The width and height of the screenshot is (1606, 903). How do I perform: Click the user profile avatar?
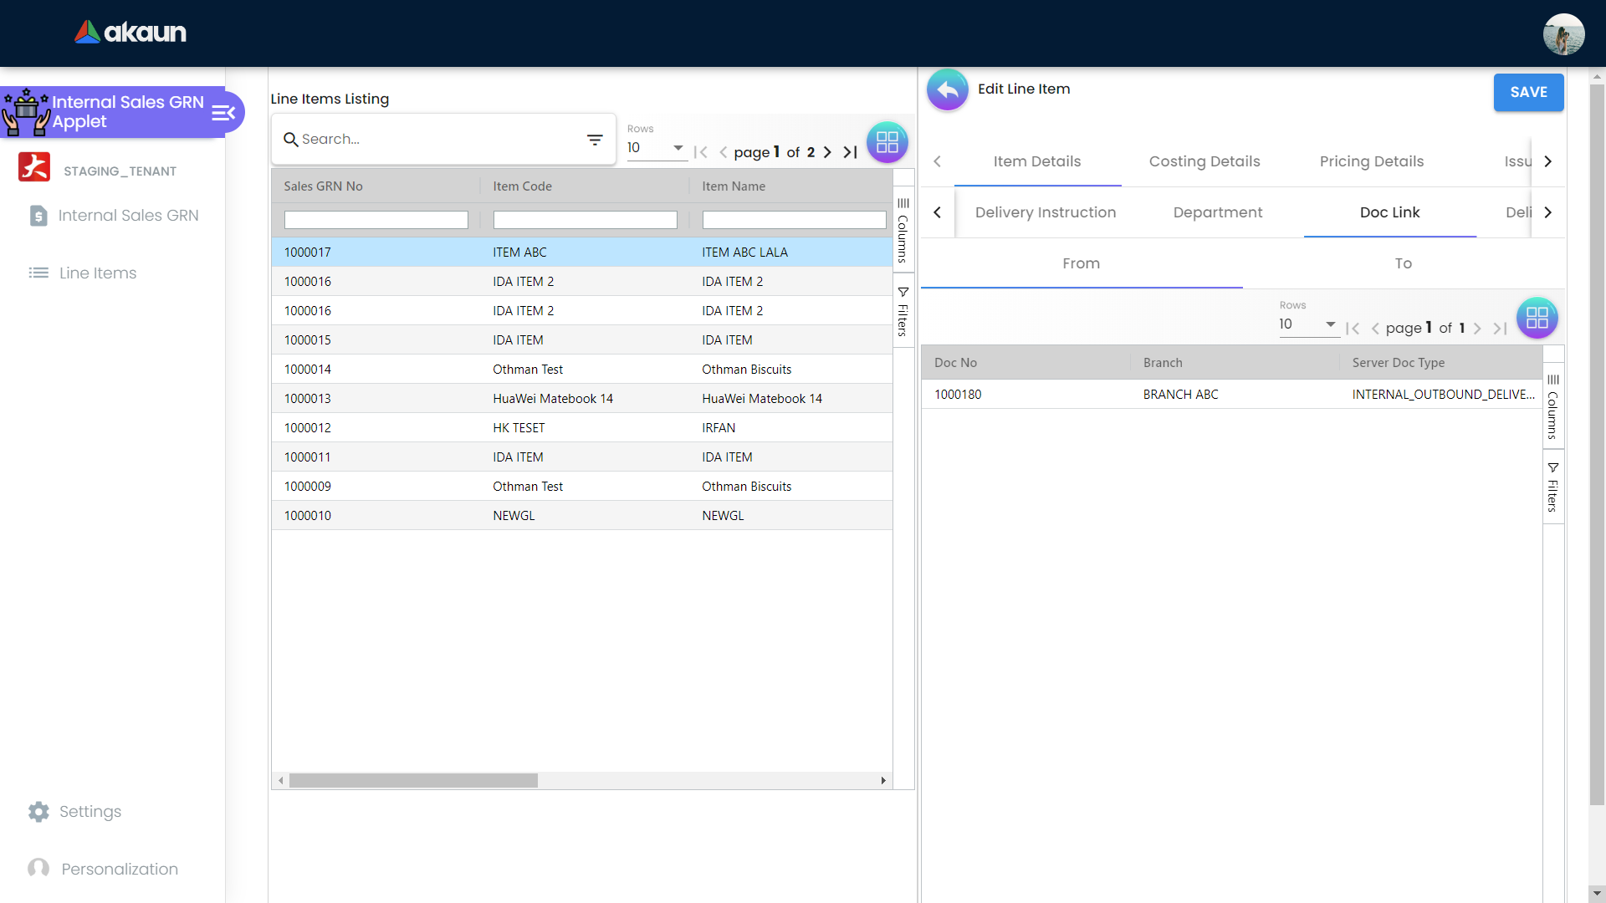(1563, 34)
